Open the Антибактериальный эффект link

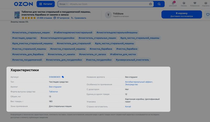139,82
